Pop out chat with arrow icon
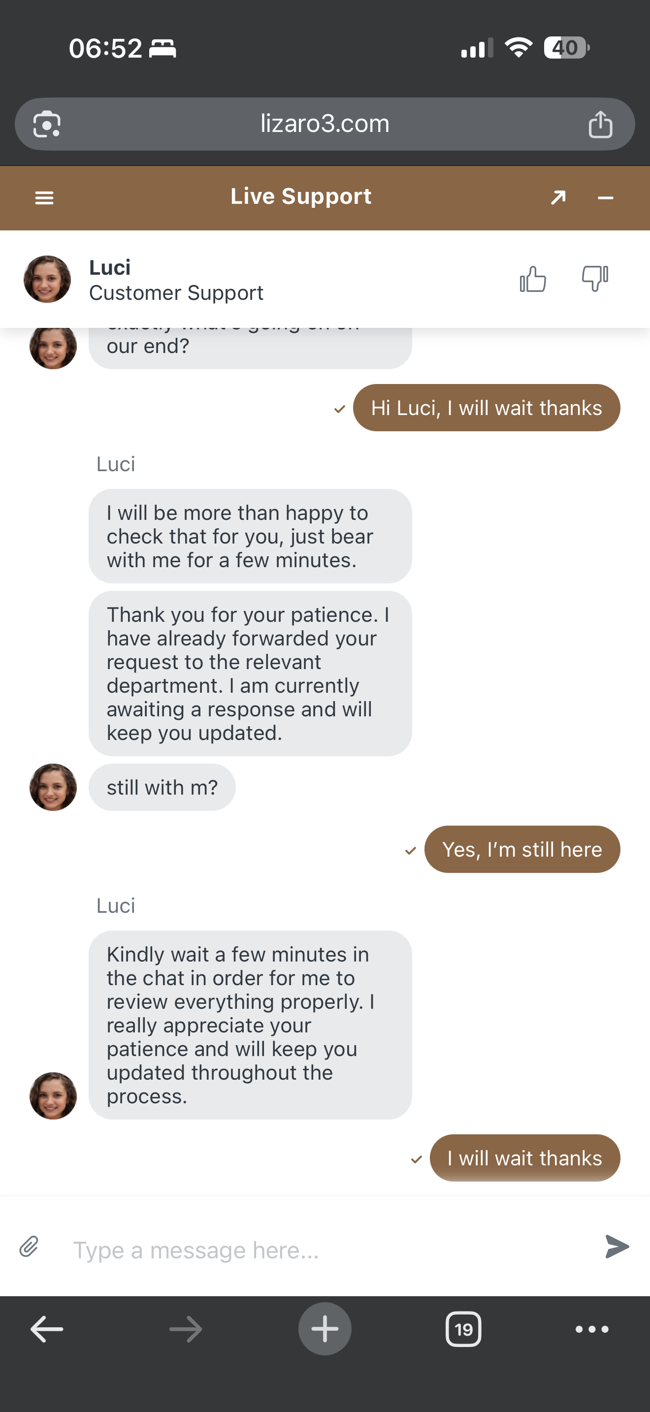The image size is (650, 1412). (558, 197)
